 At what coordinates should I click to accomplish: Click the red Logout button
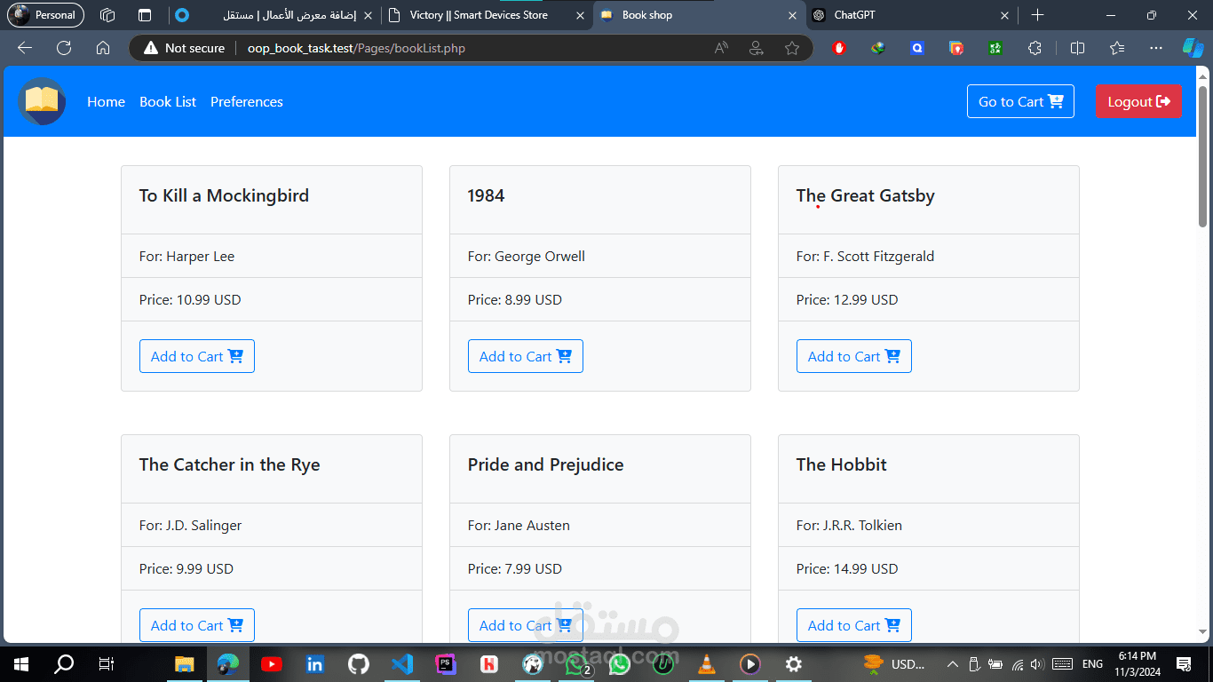[1138, 101]
